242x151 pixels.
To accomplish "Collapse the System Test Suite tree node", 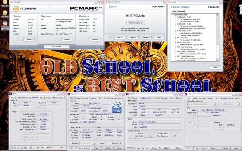I will [x=173, y=15].
